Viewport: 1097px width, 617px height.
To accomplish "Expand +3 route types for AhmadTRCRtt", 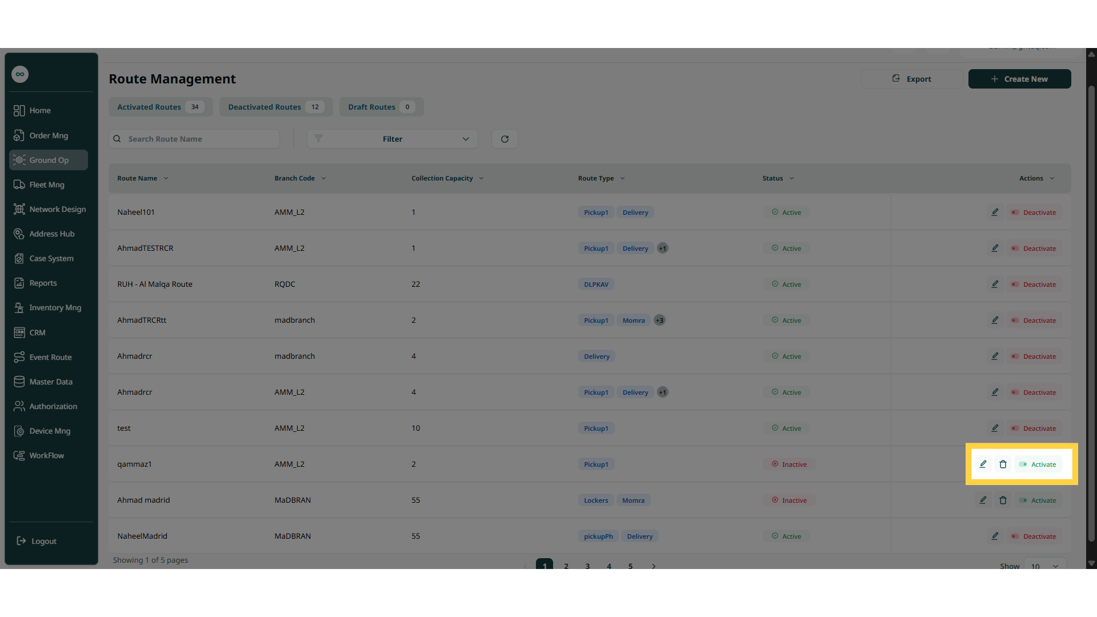I will click(659, 320).
